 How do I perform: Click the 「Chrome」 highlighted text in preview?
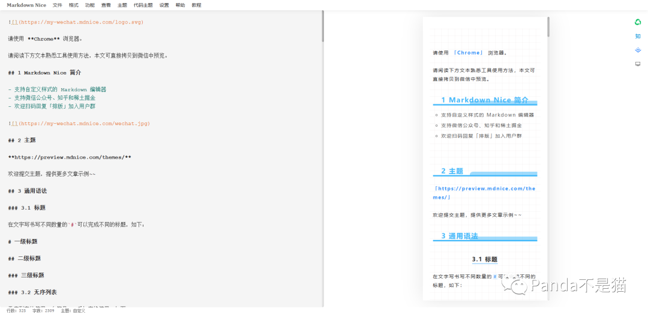pyautogui.click(x=468, y=53)
